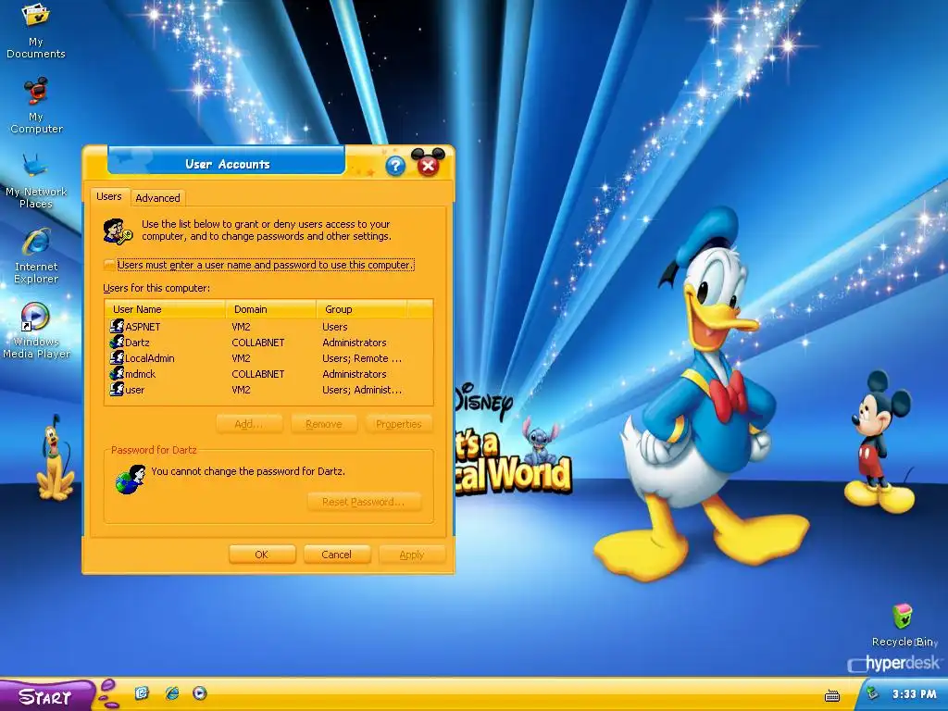Click the icon beside the 'user' account row

117,390
